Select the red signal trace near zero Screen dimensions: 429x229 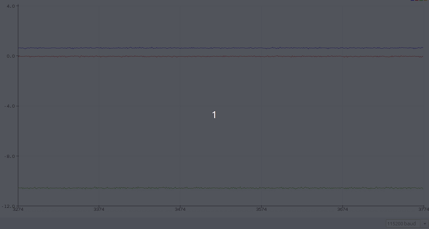(x=214, y=56)
